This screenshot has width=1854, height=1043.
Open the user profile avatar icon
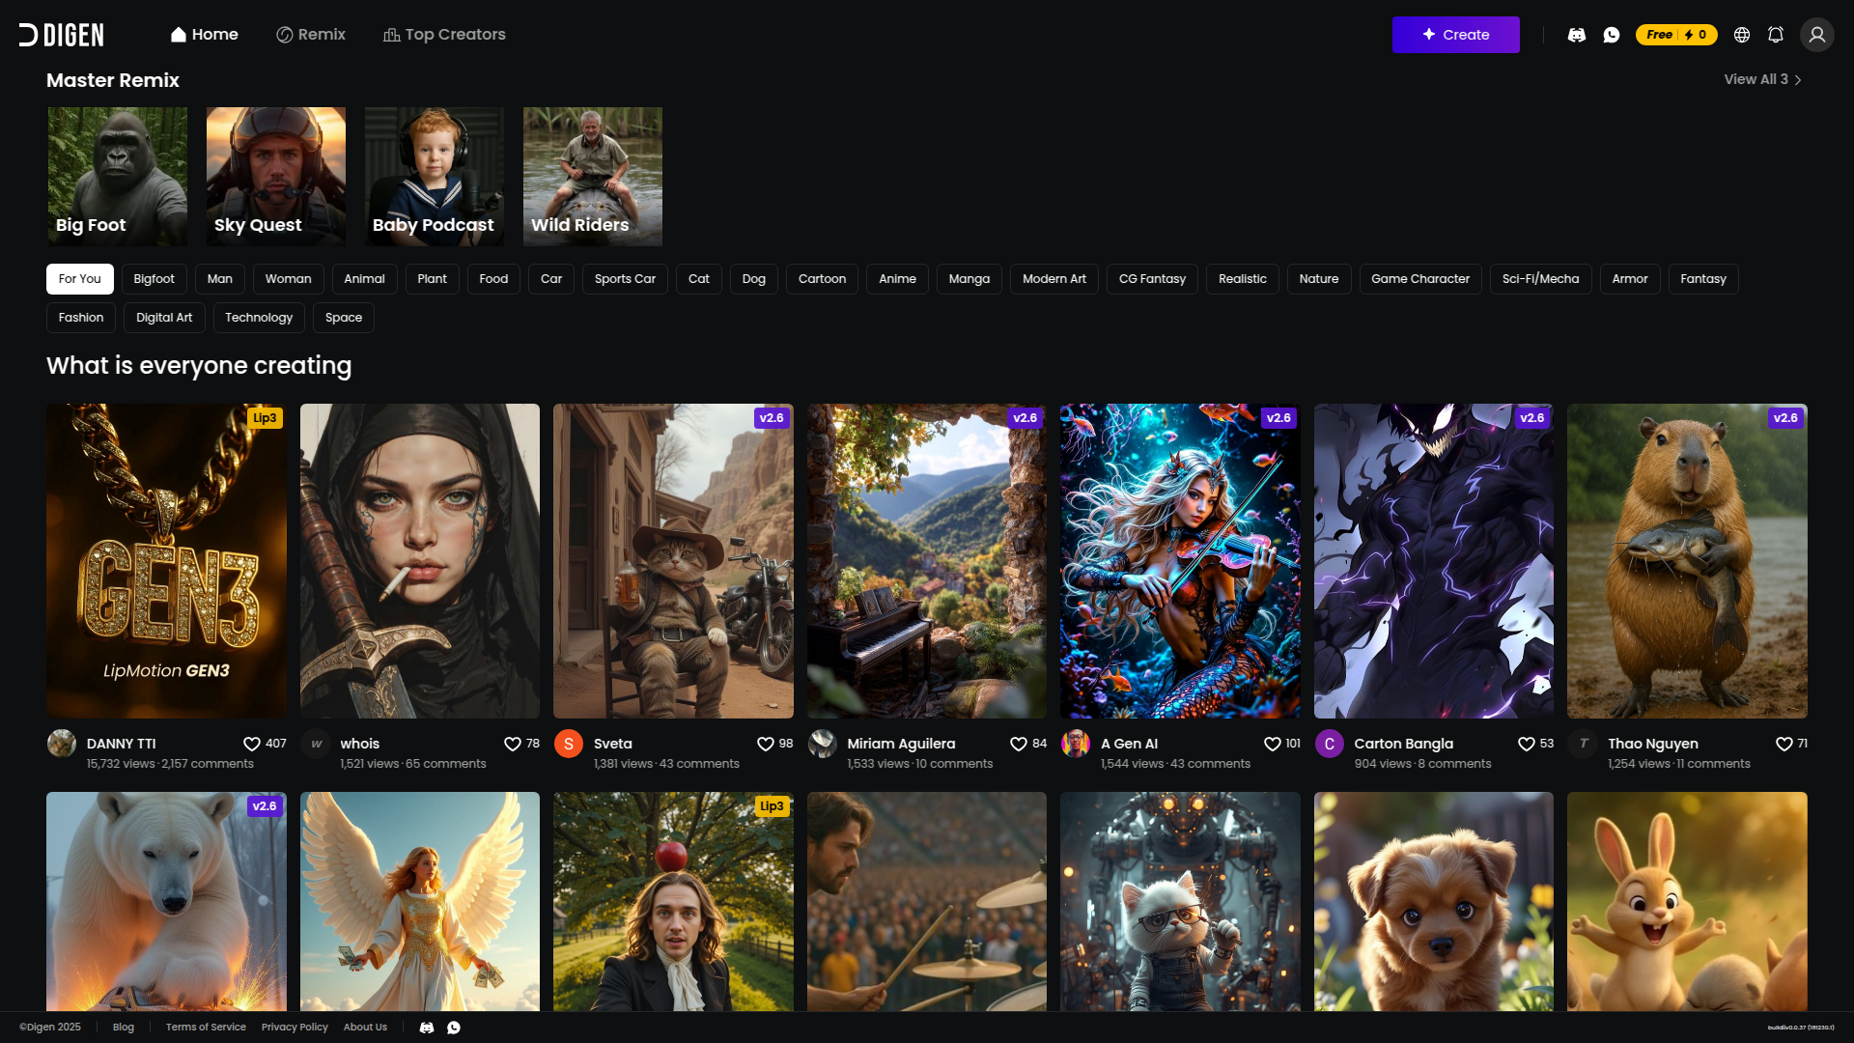pyautogui.click(x=1816, y=35)
